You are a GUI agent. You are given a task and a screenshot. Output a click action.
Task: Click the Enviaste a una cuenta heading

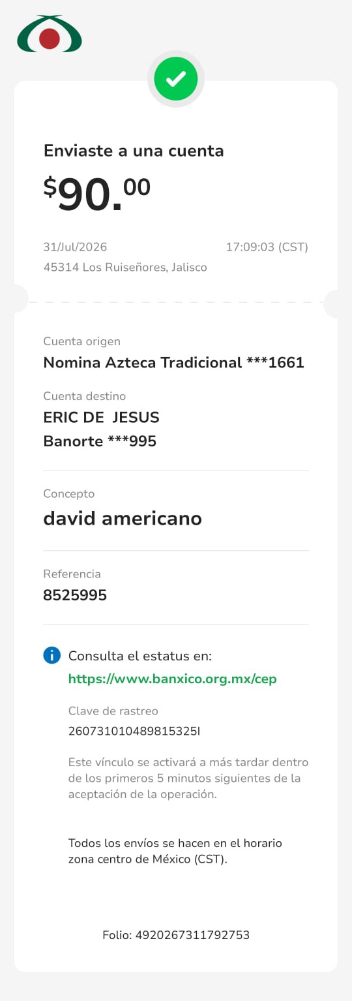[134, 151]
